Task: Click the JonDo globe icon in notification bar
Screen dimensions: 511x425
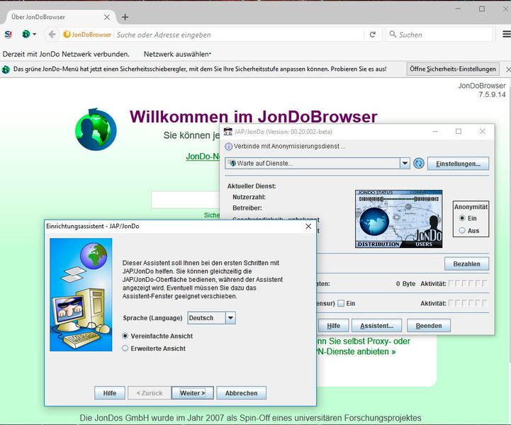Action: tap(6, 69)
